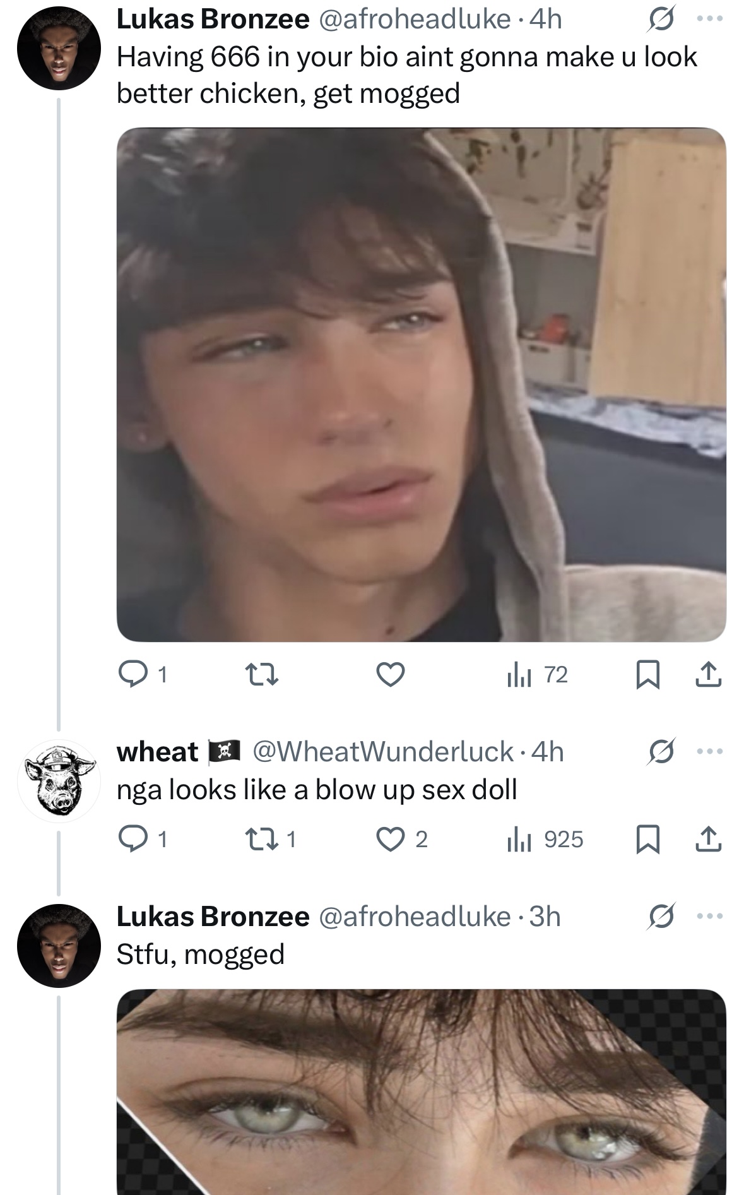
Task: View analytics showing 925 views
Action: (x=545, y=840)
